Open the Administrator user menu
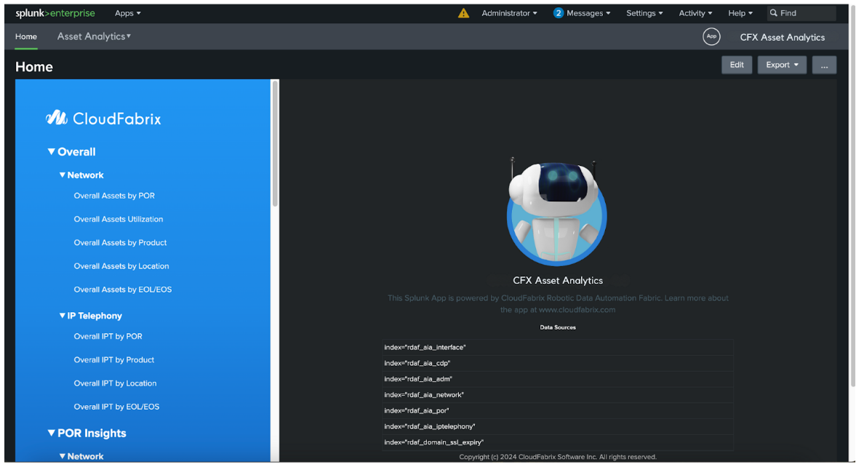The height and width of the screenshot is (467, 856). (x=509, y=13)
